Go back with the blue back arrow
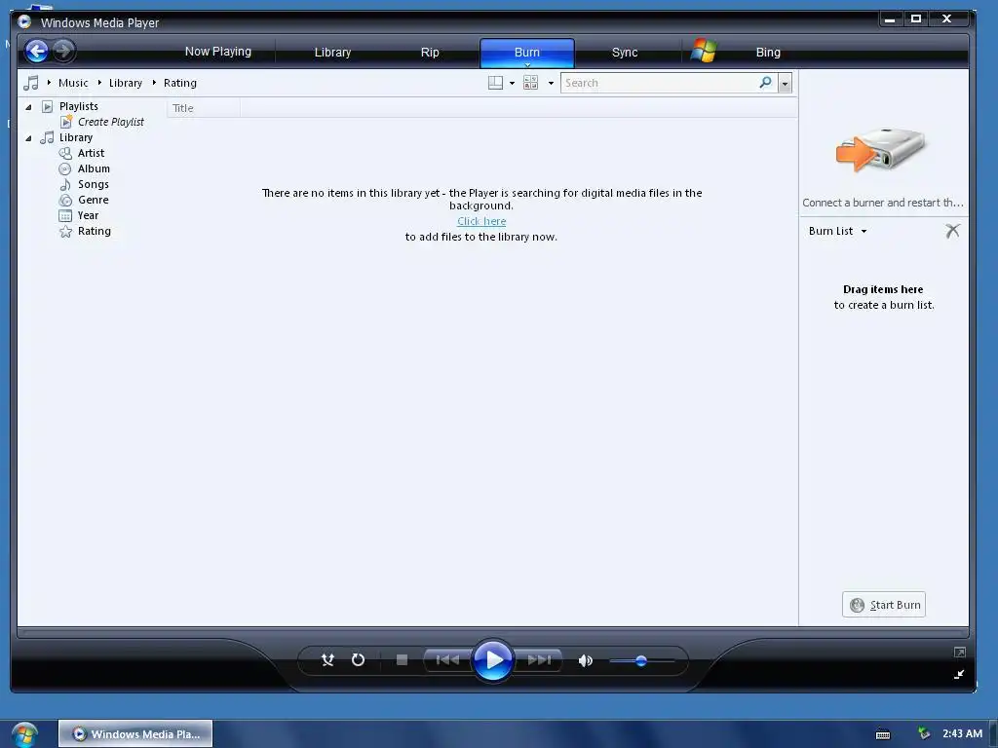Image resolution: width=998 pixels, height=748 pixels. (x=37, y=51)
